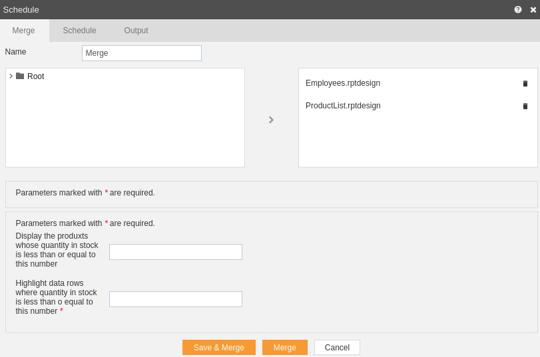
Task: Remove ProductList.rptdesign using its trash icon
Action: click(x=525, y=106)
